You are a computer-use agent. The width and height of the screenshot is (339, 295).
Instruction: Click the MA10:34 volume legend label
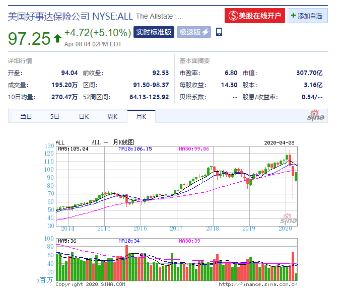click(x=129, y=241)
